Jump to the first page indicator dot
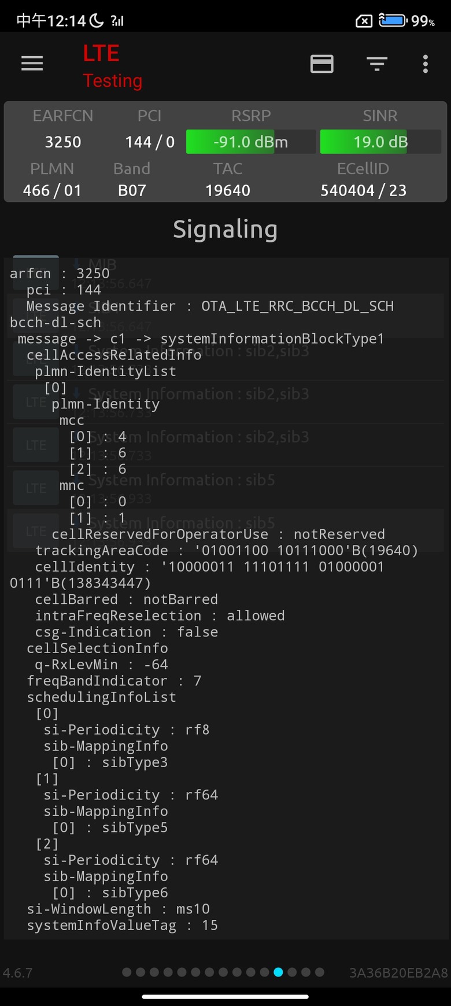This screenshot has height=1006, width=451. click(127, 972)
